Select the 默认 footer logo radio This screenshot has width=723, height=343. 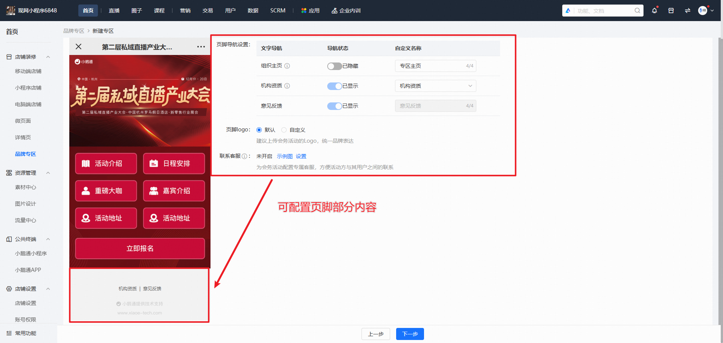tap(259, 130)
